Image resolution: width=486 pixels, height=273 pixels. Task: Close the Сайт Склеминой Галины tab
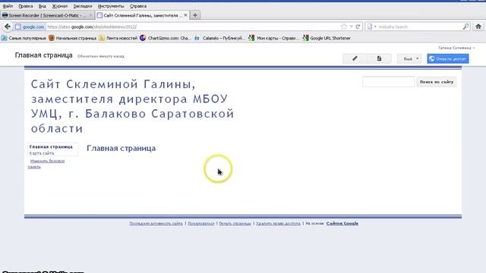[185, 15]
